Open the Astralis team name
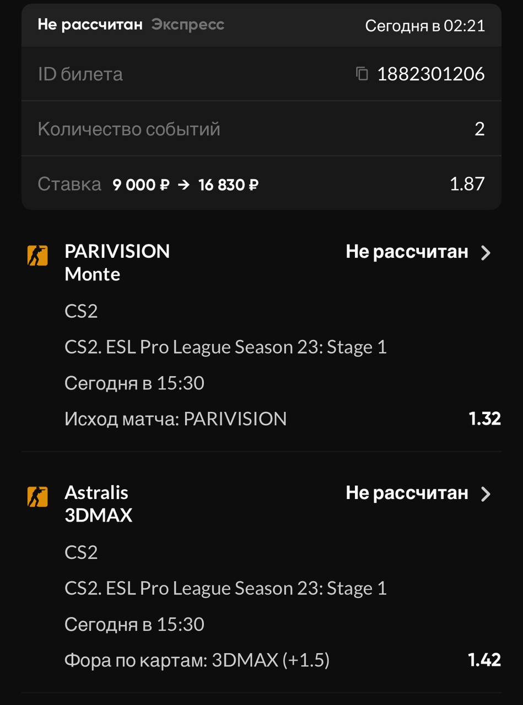Screen dimensions: 523x705 click(x=96, y=492)
